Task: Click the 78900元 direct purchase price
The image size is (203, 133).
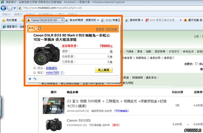Action: [x=106, y=46]
